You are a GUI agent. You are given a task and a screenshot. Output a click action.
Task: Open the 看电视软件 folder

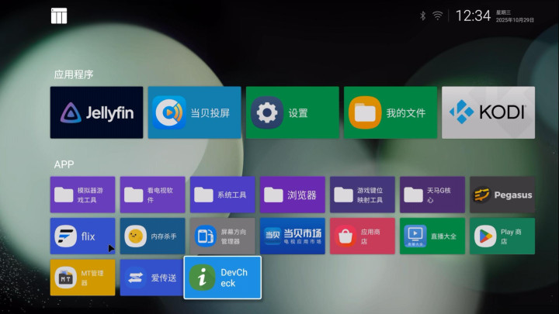153,195
